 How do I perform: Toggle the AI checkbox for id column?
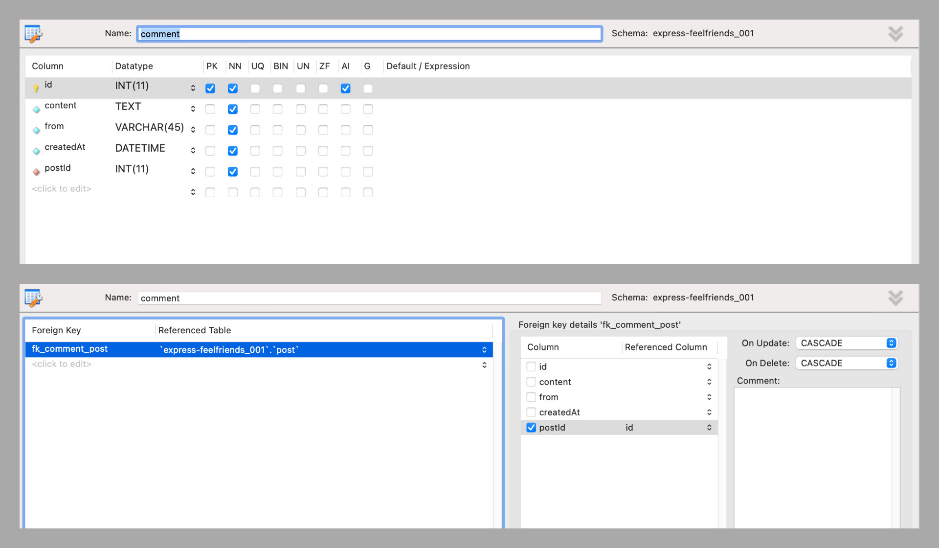tap(345, 88)
